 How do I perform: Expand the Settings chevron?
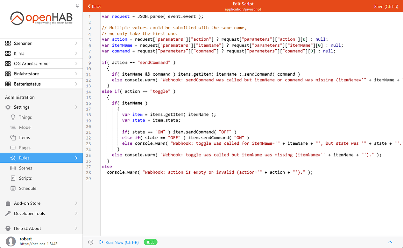pyautogui.click(x=76, y=107)
